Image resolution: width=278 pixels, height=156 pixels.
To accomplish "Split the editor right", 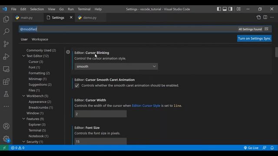I will (265, 17).
